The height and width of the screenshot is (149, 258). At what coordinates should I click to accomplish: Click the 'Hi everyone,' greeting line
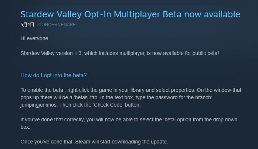tap(35, 39)
